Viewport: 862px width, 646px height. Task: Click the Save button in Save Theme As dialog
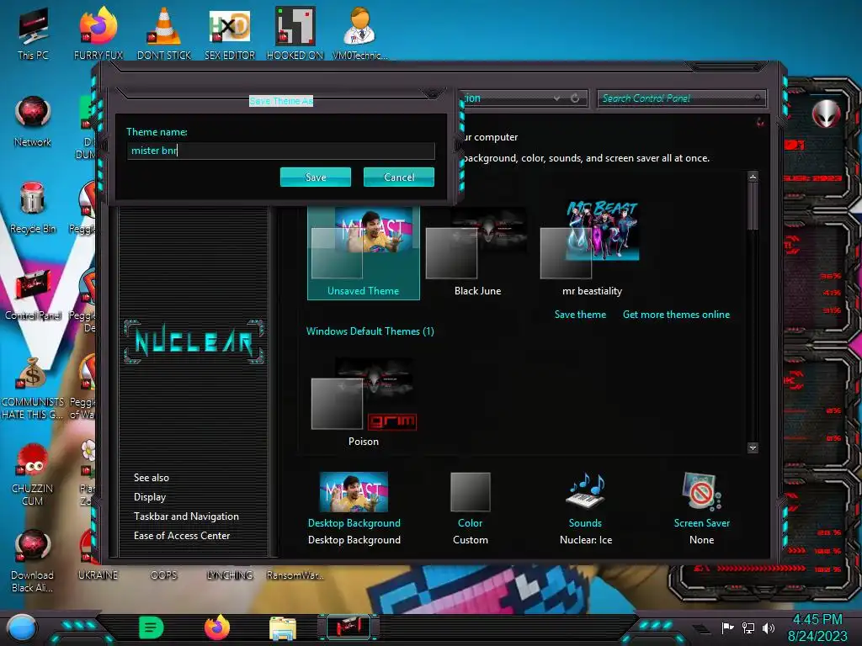(315, 177)
